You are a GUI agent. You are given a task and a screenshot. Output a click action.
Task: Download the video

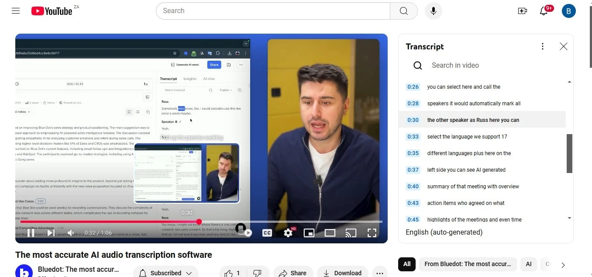(x=342, y=273)
